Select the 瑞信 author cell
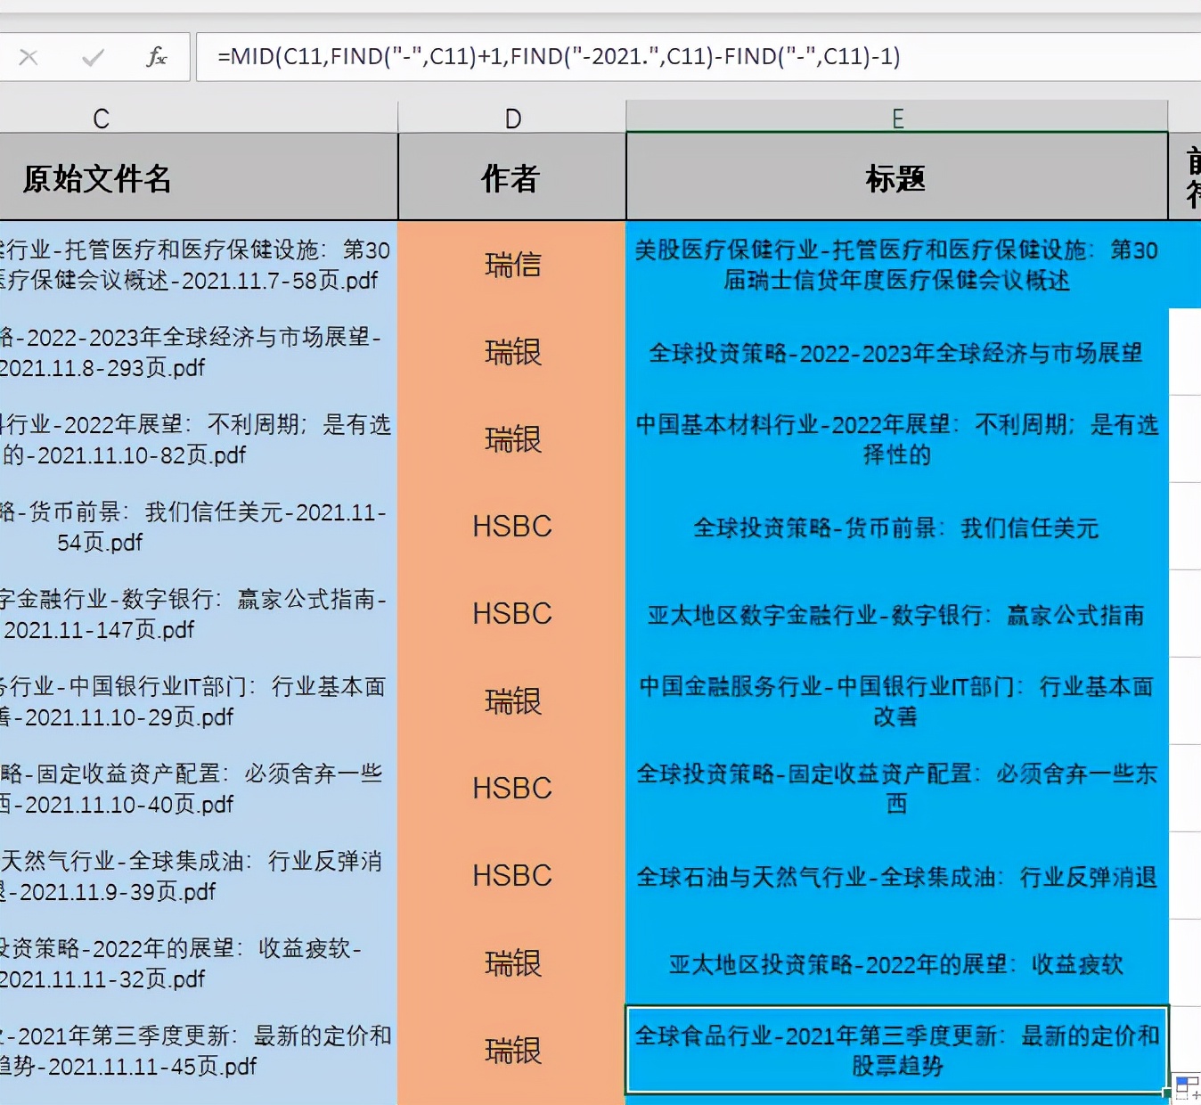The width and height of the screenshot is (1201, 1105). tap(511, 265)
